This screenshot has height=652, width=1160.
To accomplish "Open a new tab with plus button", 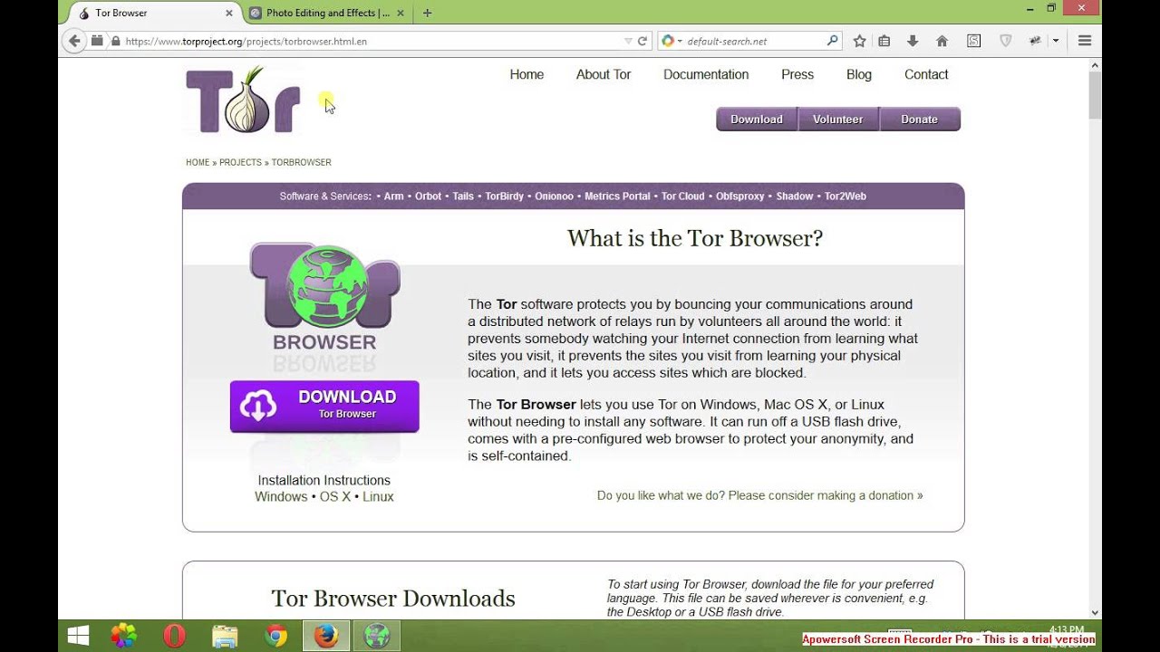I will (427, 13).
